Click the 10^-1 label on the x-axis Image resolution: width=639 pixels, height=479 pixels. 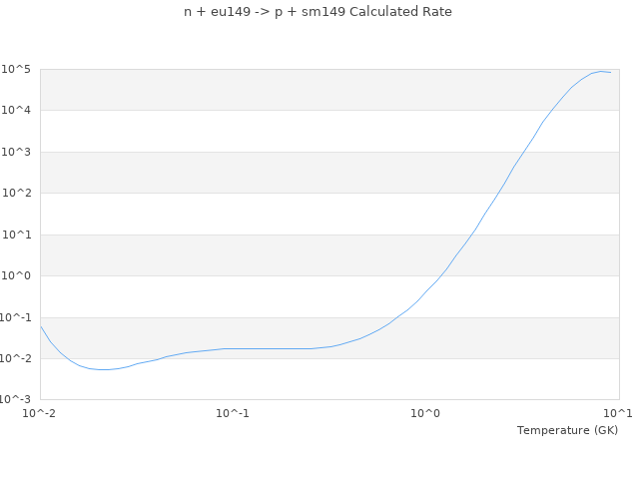pos(233,412)
